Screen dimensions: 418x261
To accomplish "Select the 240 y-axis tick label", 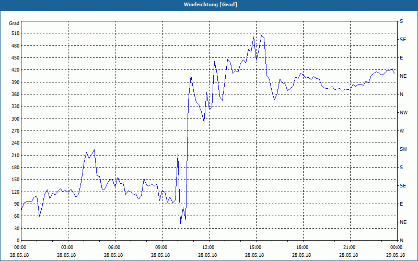I will [x=16, y=143].
